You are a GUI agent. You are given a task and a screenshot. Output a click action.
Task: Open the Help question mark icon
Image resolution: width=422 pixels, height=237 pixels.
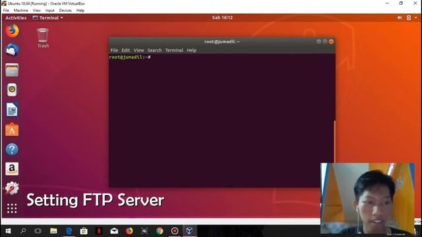[12, 149]
